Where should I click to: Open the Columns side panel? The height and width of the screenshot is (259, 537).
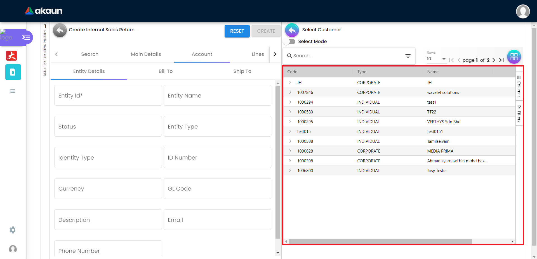tap(519, 87)
